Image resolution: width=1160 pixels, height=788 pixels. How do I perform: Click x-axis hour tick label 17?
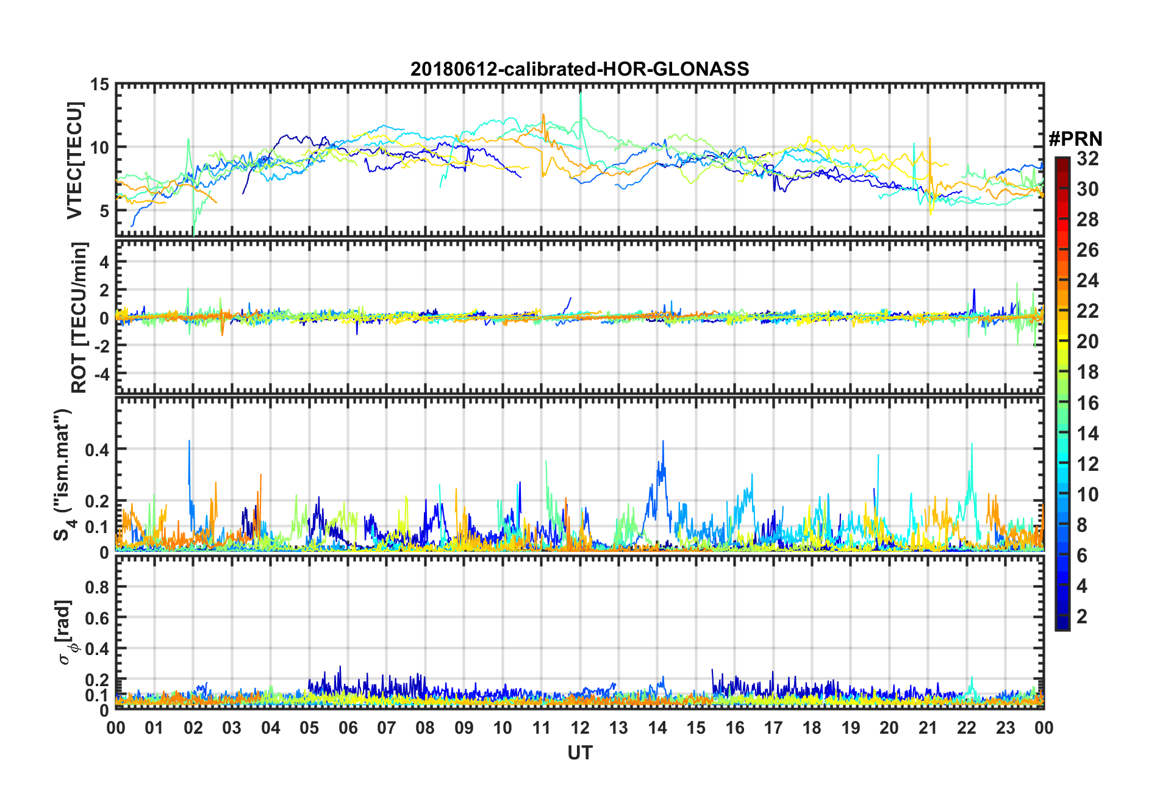click(x=773, y=728)
